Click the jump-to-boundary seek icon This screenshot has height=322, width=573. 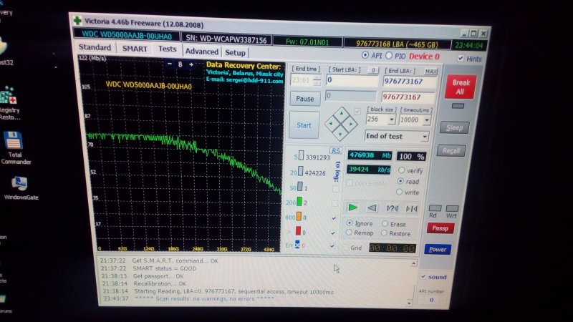click(x=411, y=208)
